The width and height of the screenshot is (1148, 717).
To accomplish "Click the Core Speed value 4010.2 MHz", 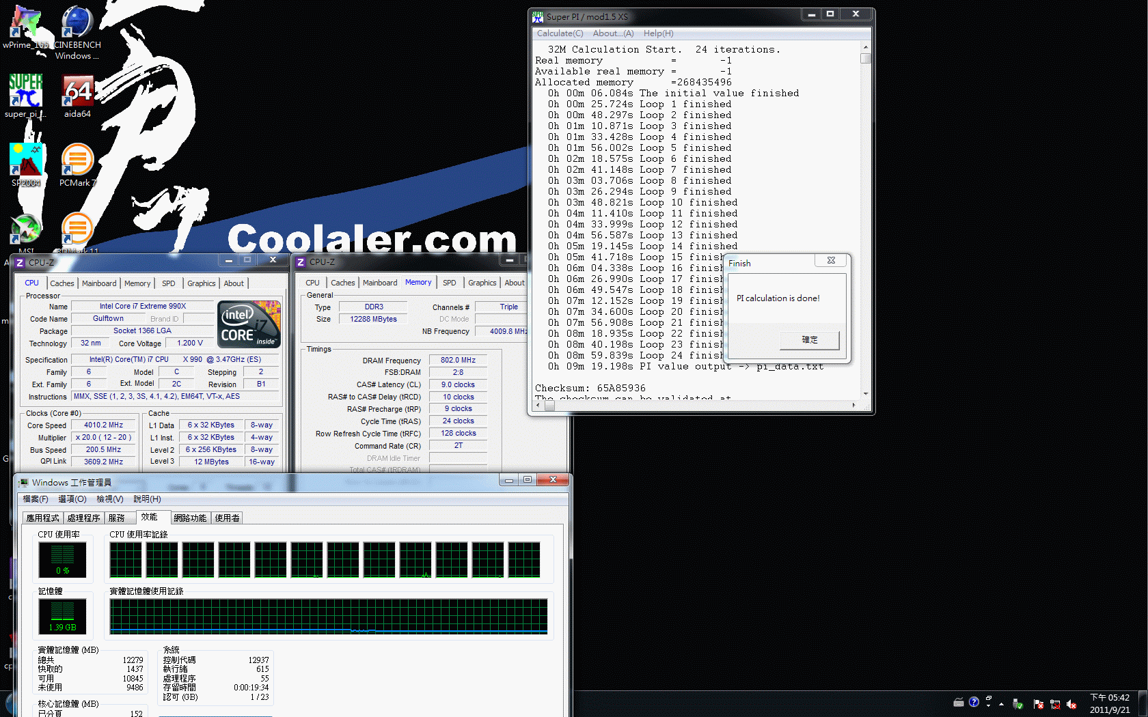I will 104,425.
